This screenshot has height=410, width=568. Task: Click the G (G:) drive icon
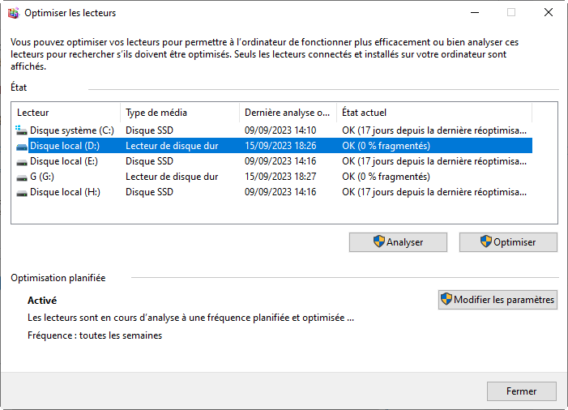point(22,177)
